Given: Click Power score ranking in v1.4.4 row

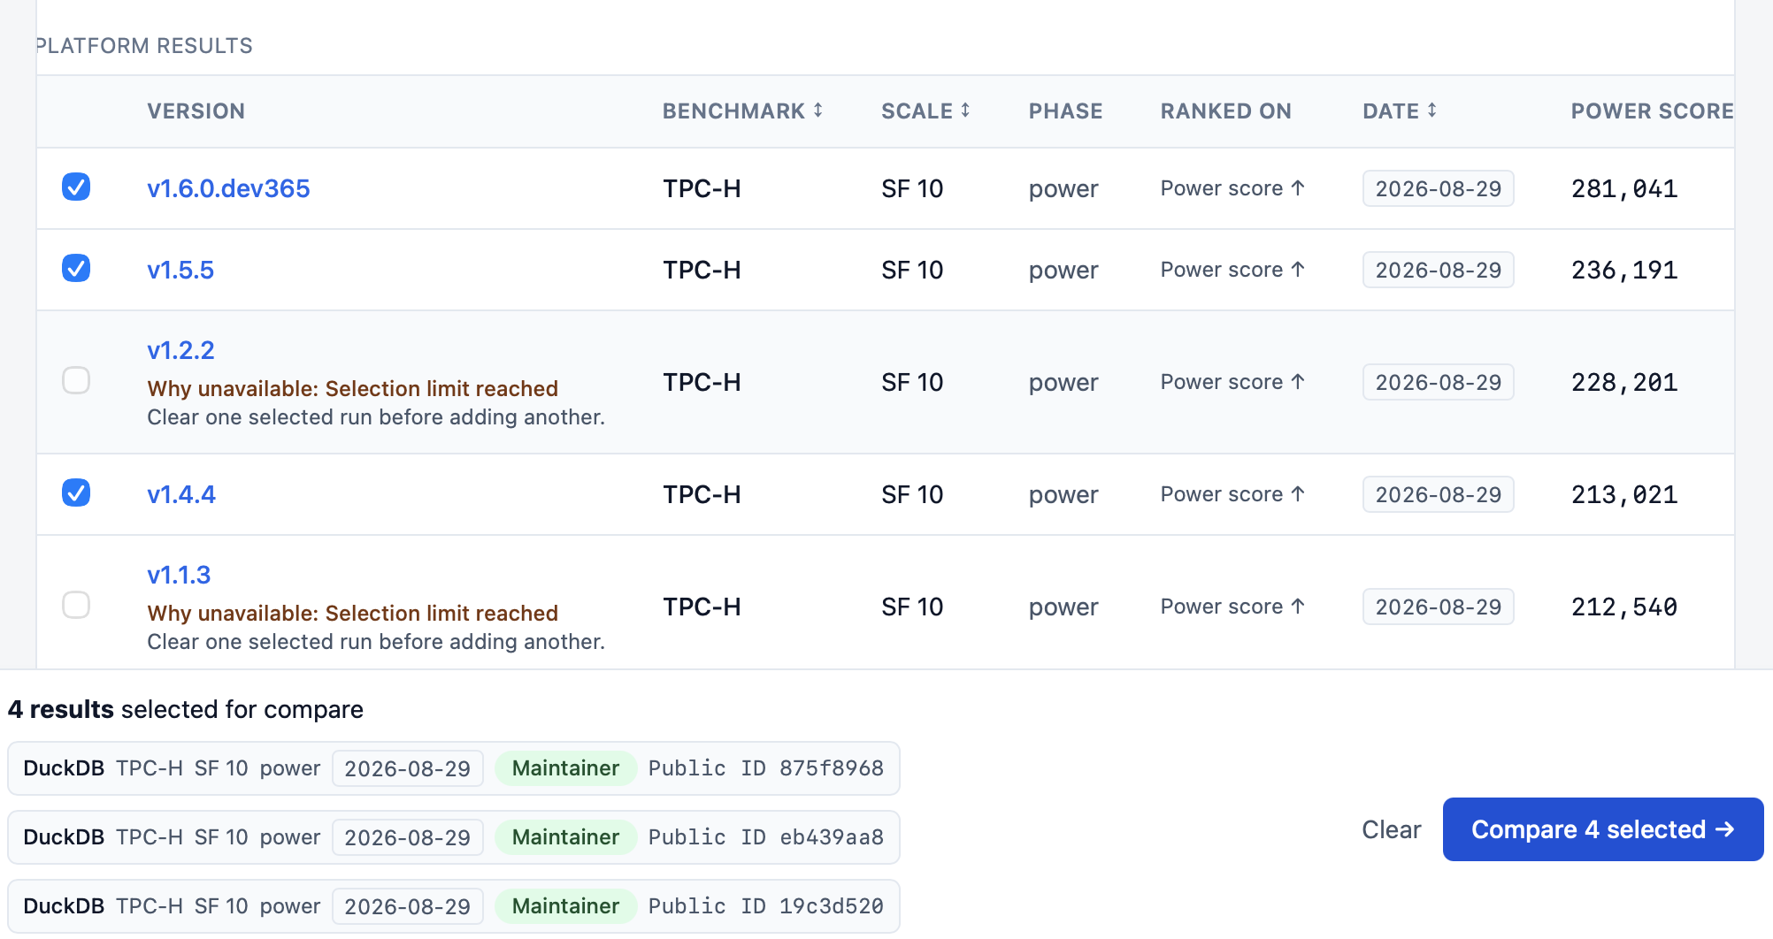Looking at the screenshot, I should pyautogui.click(x=1232, y=494).
